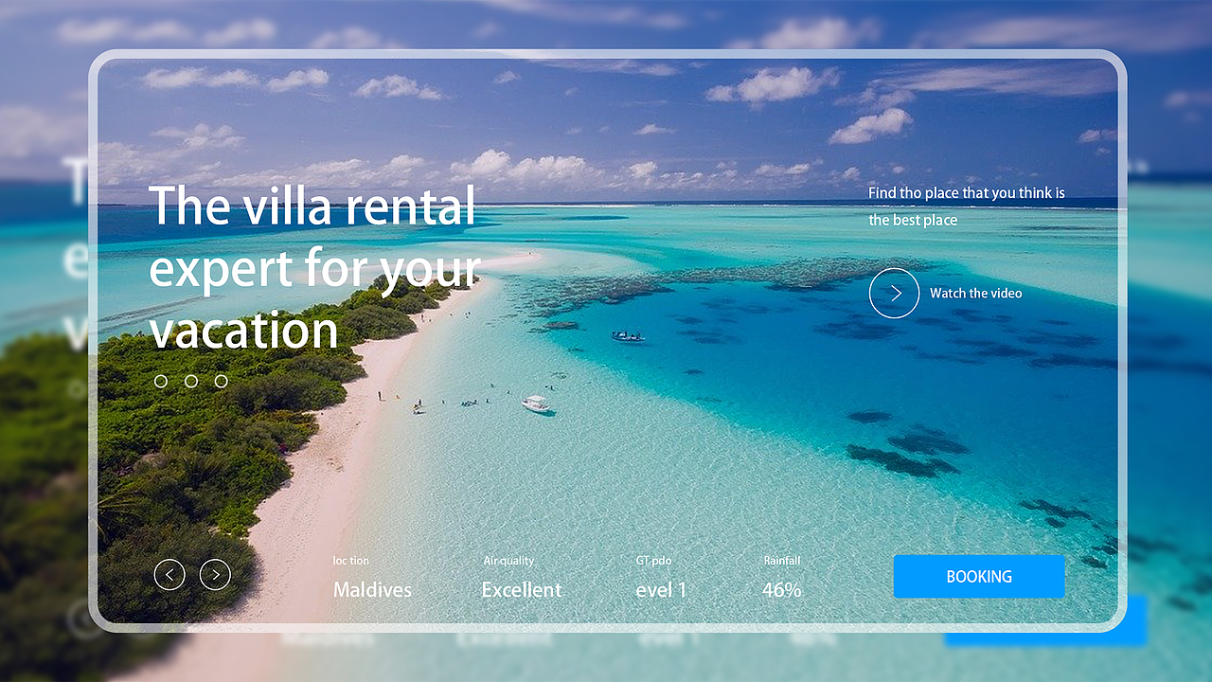Click the dark boat in deeper water
1212x682 pixels.
pos(627,335)
